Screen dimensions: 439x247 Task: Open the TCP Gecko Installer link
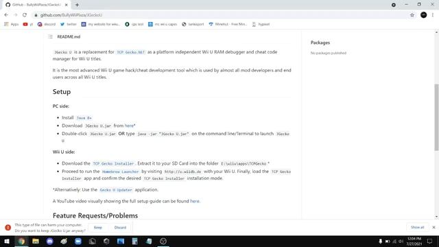click(x=113, y=163)
